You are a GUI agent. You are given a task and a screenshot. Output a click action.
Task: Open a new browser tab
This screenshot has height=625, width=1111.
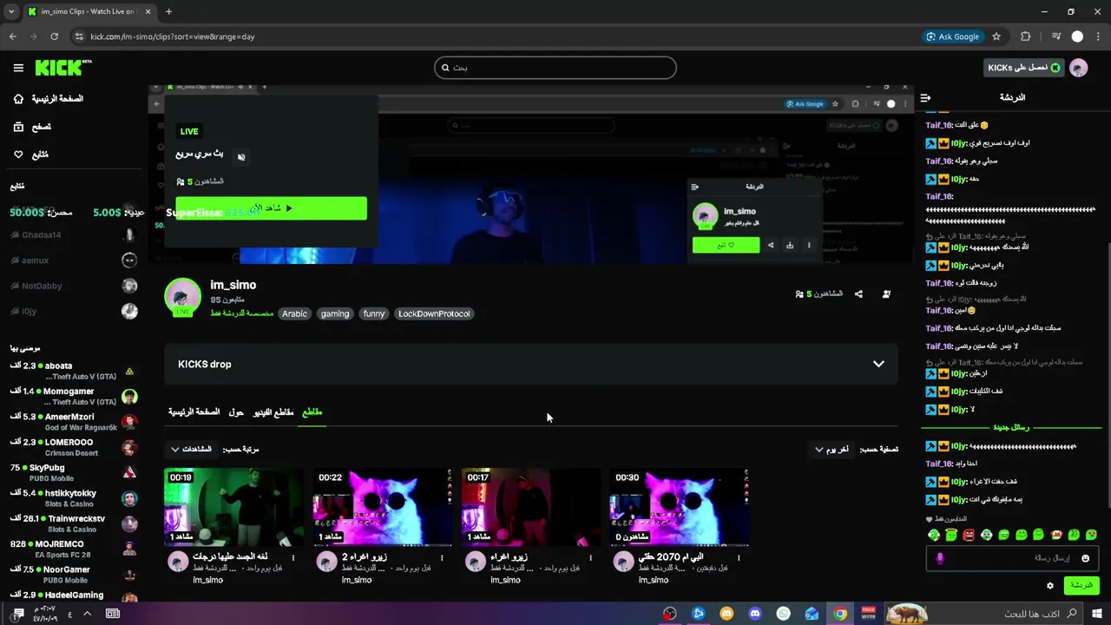[x=168, y=11]
